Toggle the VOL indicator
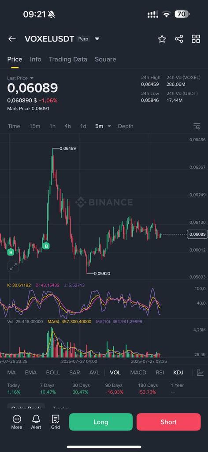 coord(115,373)
